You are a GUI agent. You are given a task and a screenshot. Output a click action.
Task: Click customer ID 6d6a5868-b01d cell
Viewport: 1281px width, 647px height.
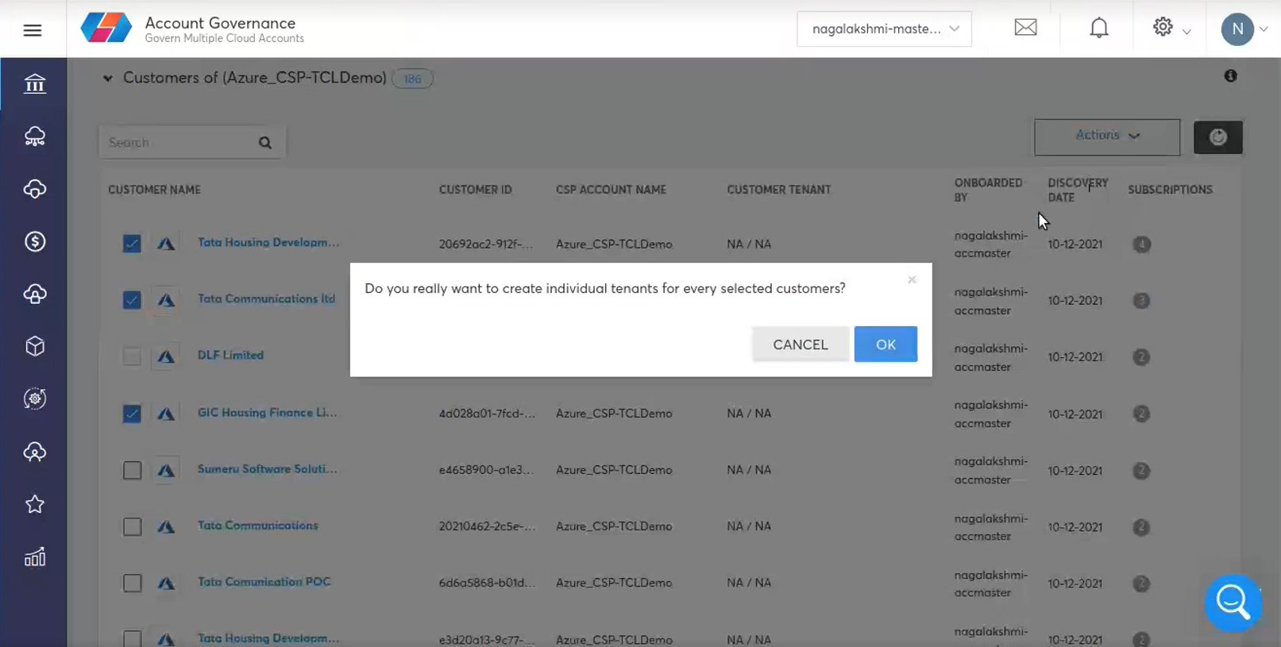pyautogui.click(x=487, y=583)
